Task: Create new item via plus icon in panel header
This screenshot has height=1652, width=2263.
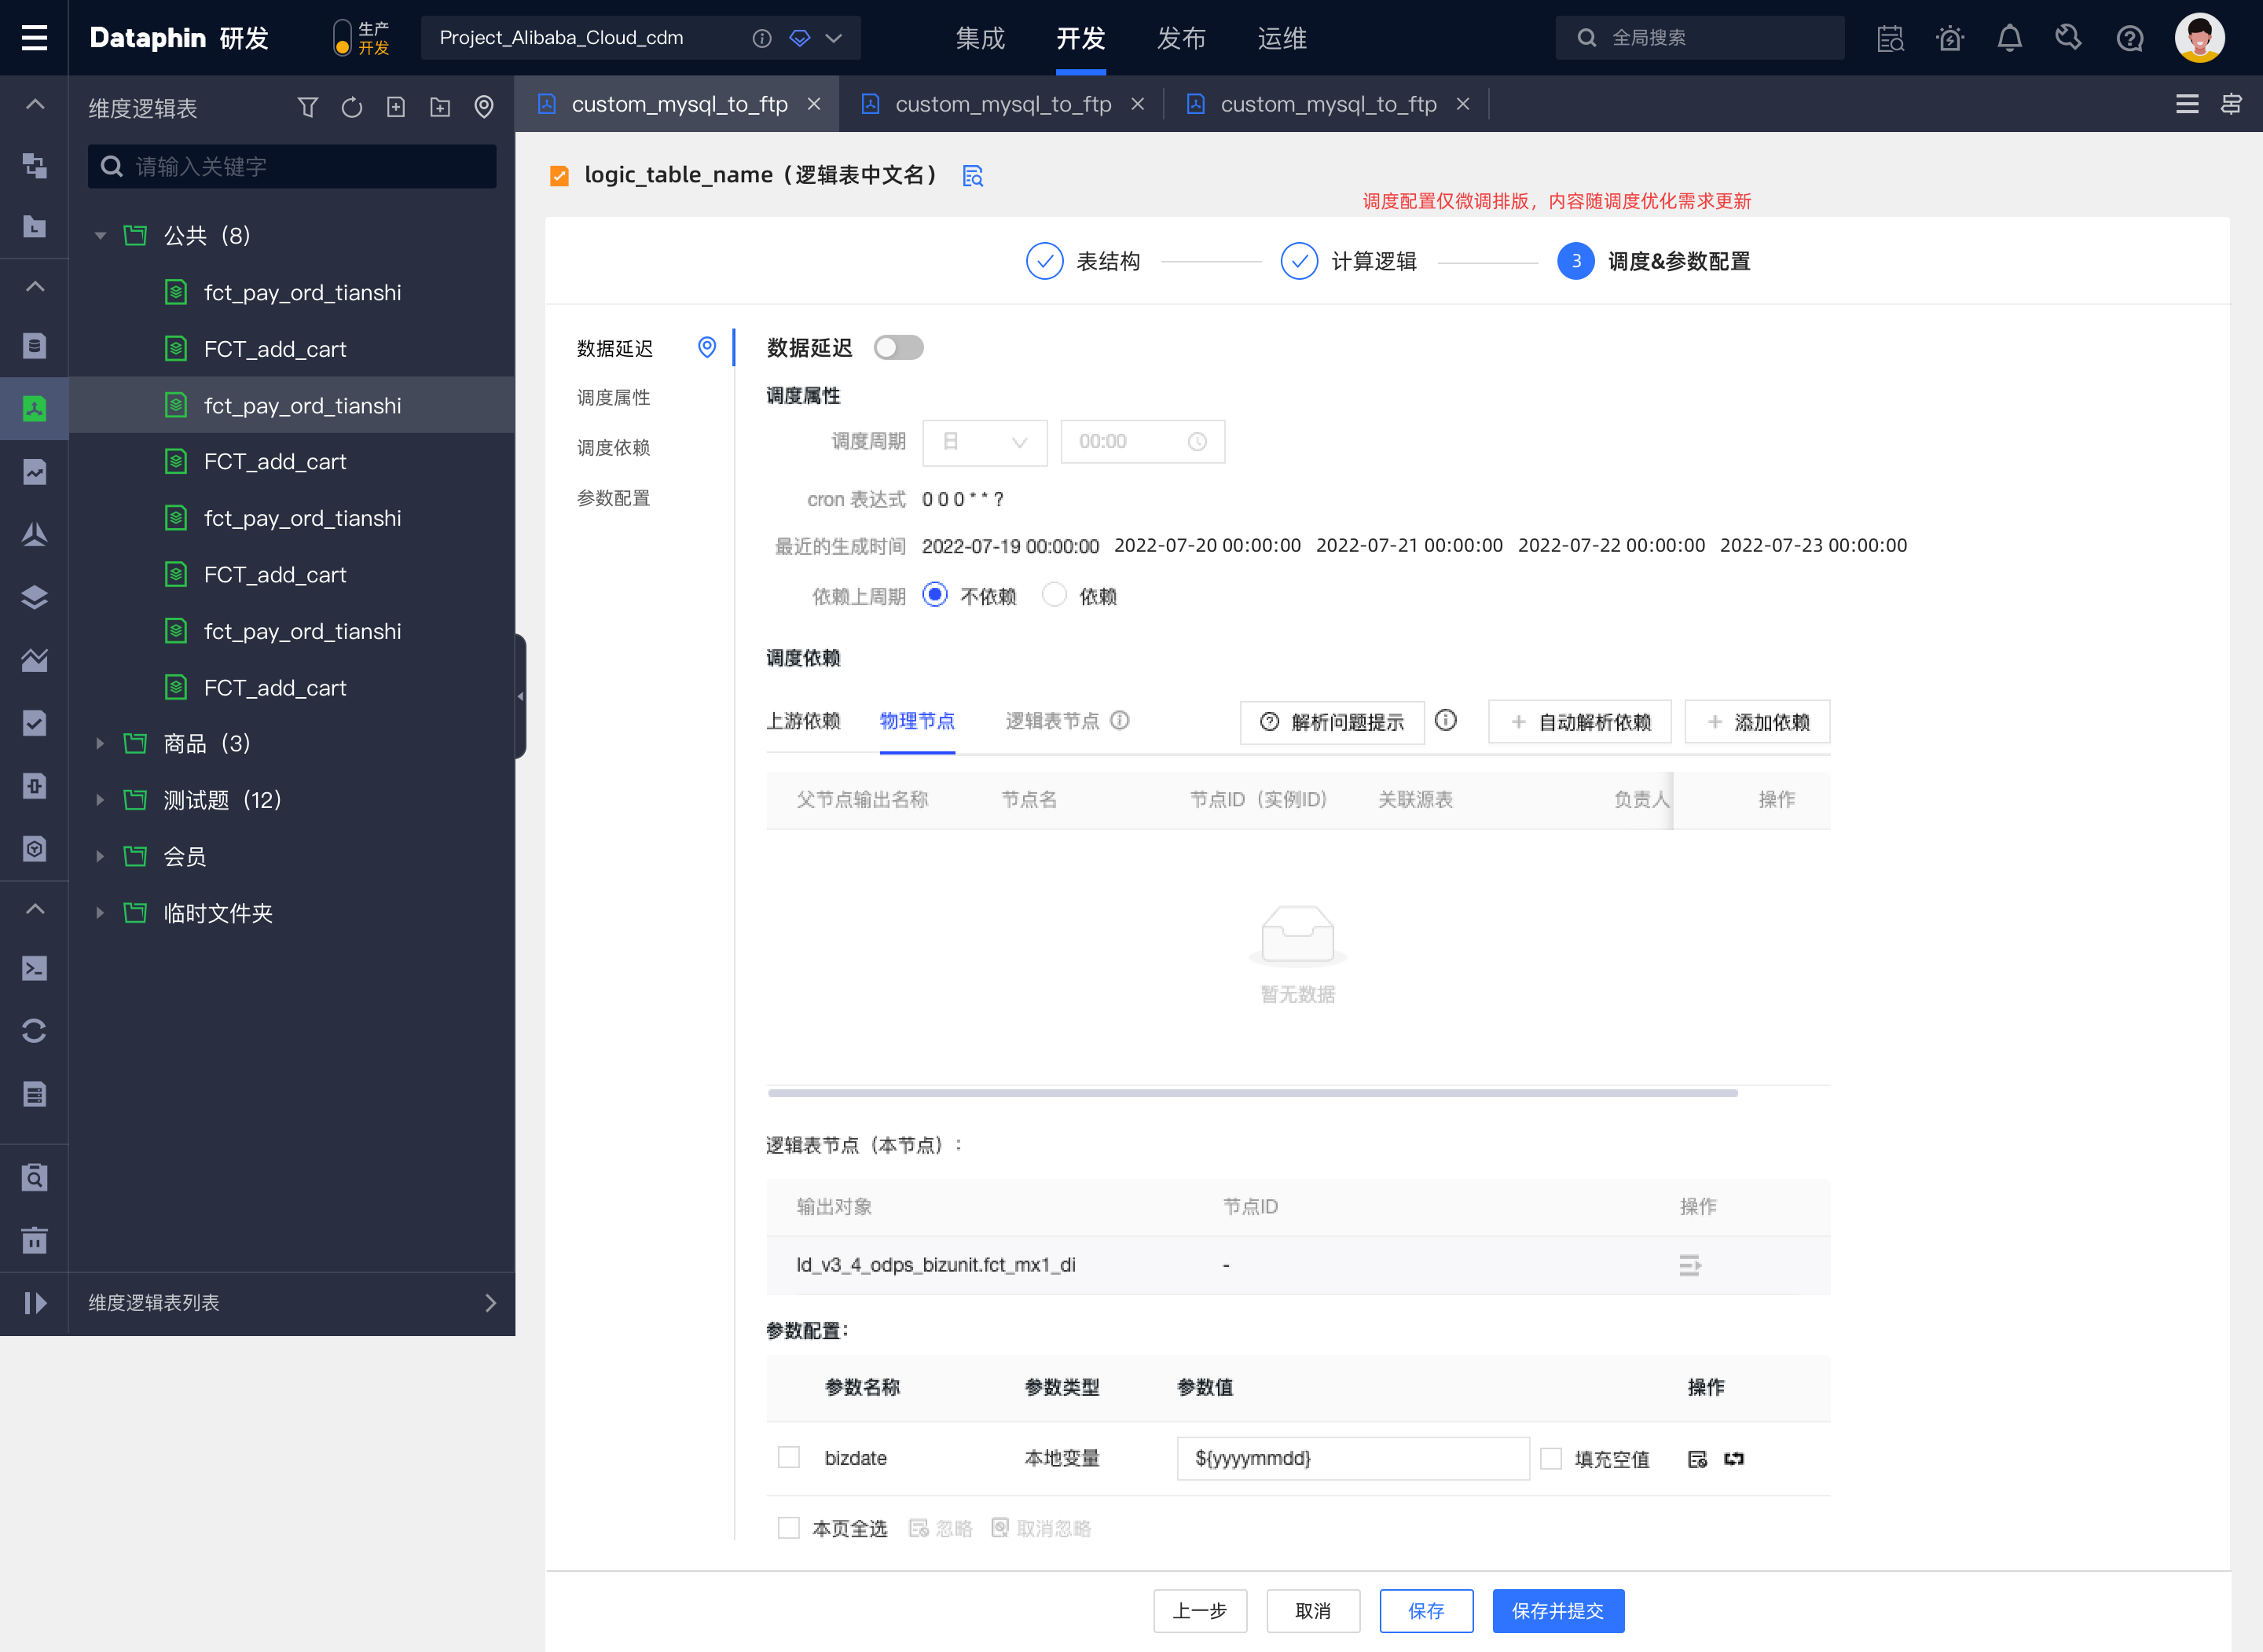Action: (x=396, y=106)
